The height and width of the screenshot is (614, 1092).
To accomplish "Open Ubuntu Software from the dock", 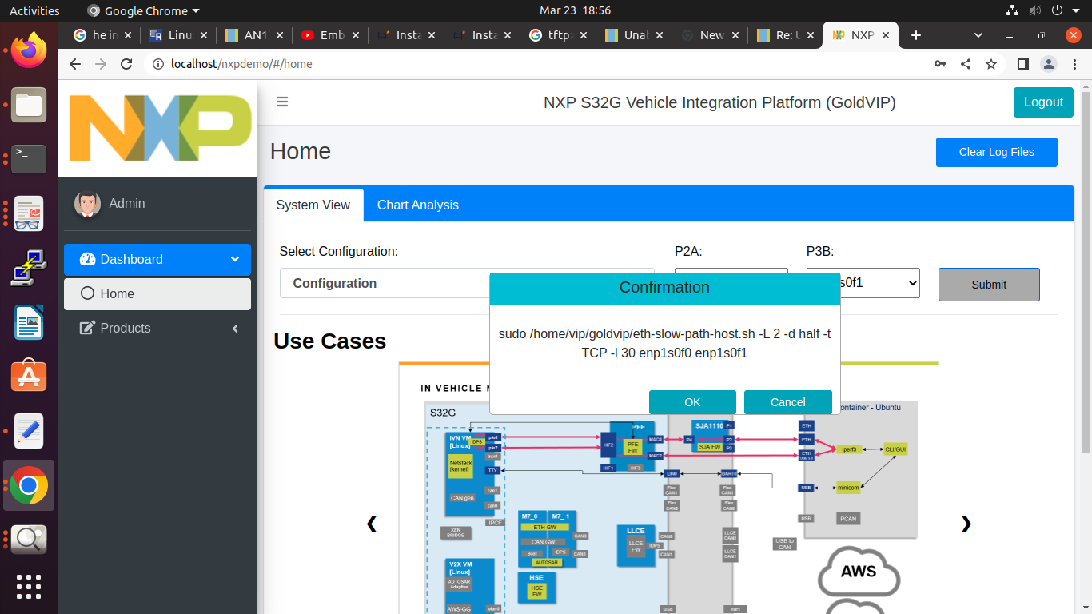I will [x=29, y=377].
